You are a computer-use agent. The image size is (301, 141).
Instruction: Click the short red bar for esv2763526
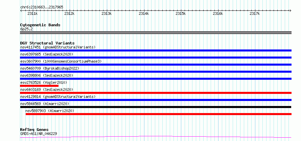pyautogui.click(x=39, y=86)
